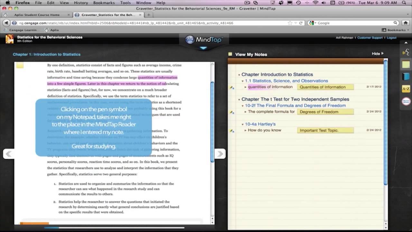
Task: Click pen symbol beside The complete formula for
Action: pyautogui.click(x=232, y=112)
